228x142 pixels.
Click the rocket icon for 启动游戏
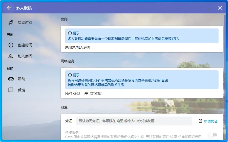click(11, 22)
